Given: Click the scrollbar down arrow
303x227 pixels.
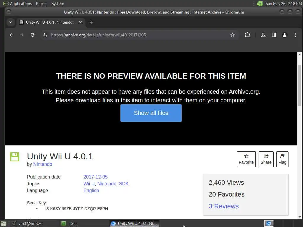Looking at the screenshot, I should 299,217.
